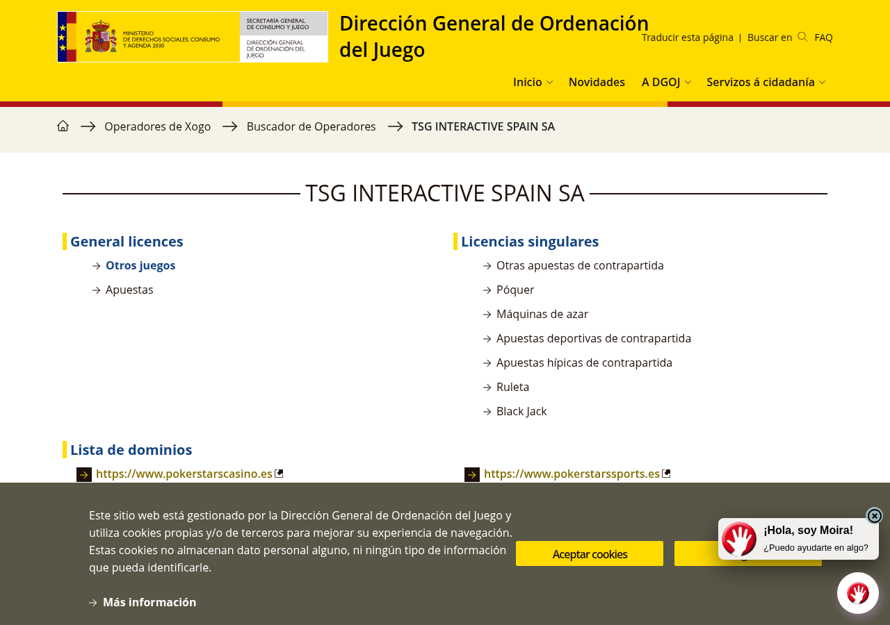The width and height of the screenshot is (890, 625).
Task: Open the A DGOJ menu
Action: (x=661, y=82)
